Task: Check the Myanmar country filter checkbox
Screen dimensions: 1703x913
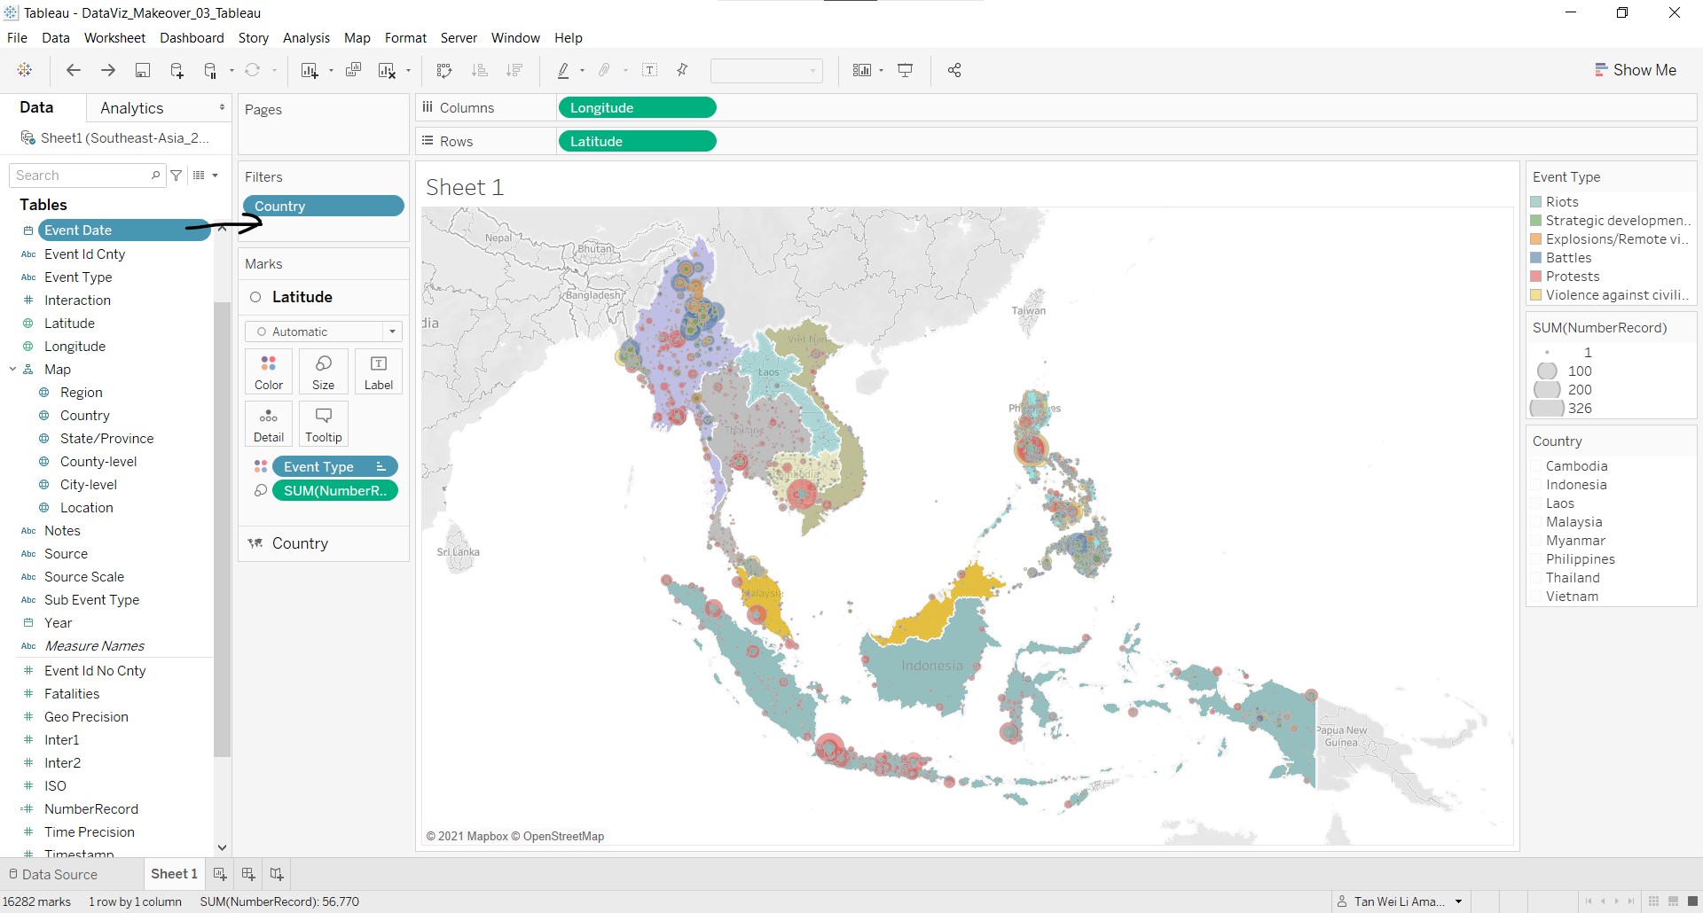Action: tap(1536, 541)
